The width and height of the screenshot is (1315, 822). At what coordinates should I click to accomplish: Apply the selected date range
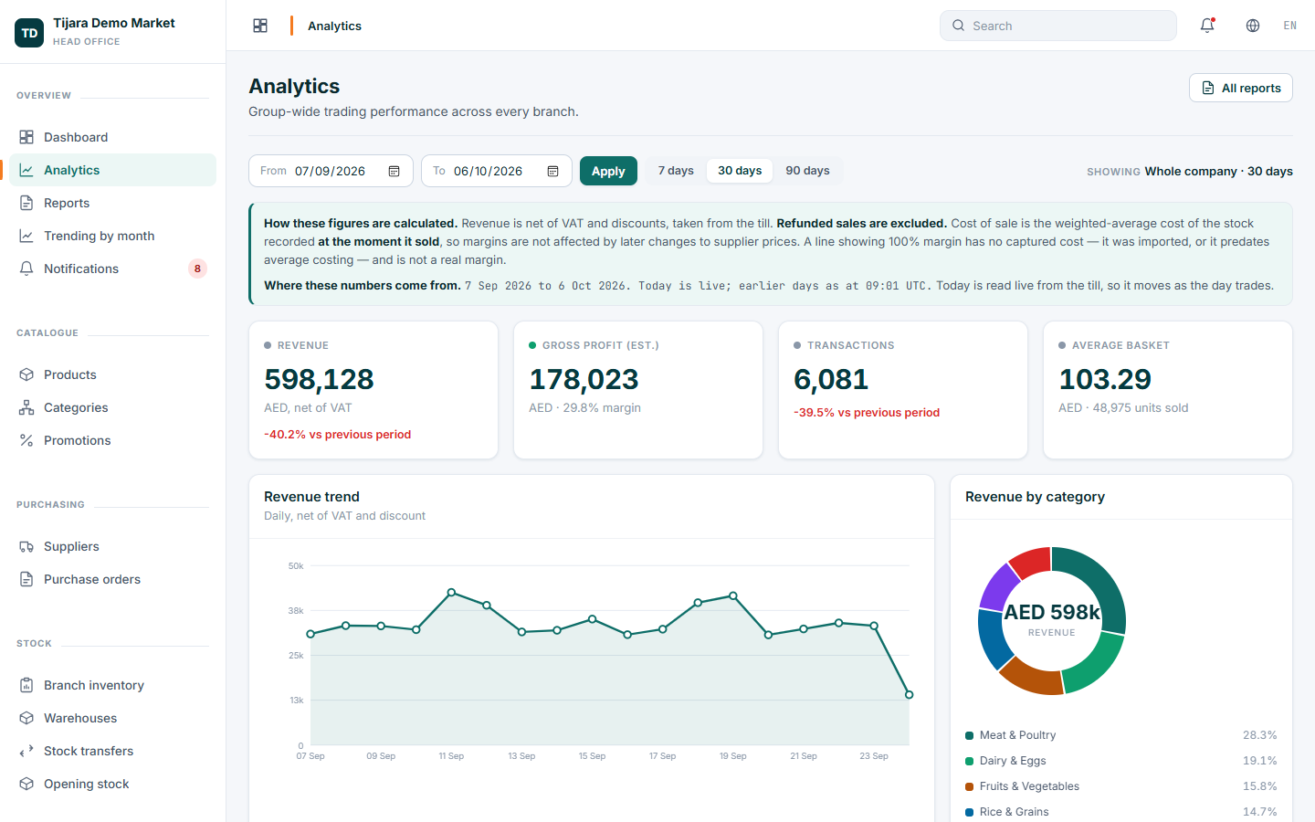click(608, 171)
